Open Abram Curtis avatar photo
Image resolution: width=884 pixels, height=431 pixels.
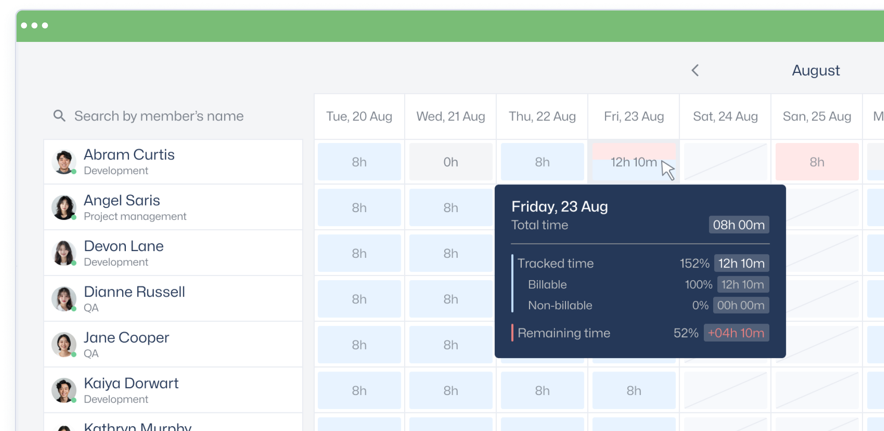click(x=64, y=162)
